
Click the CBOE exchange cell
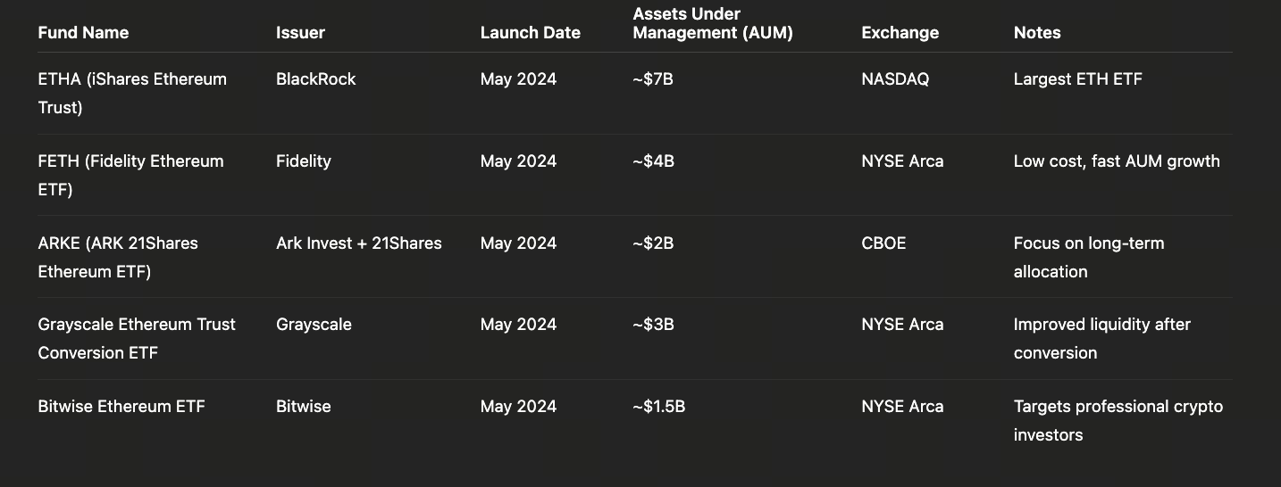click(883, 243)
